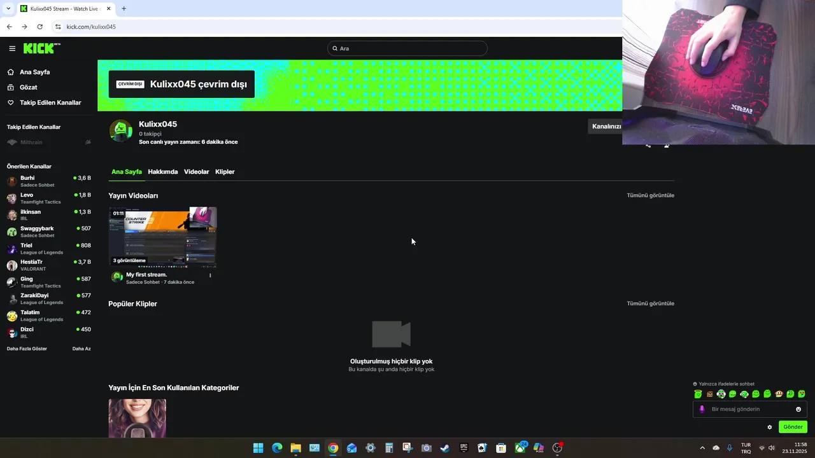Open the ZarakiDayi recommended channel
Viewport: 815px width, 458px height.
[48, 299]
